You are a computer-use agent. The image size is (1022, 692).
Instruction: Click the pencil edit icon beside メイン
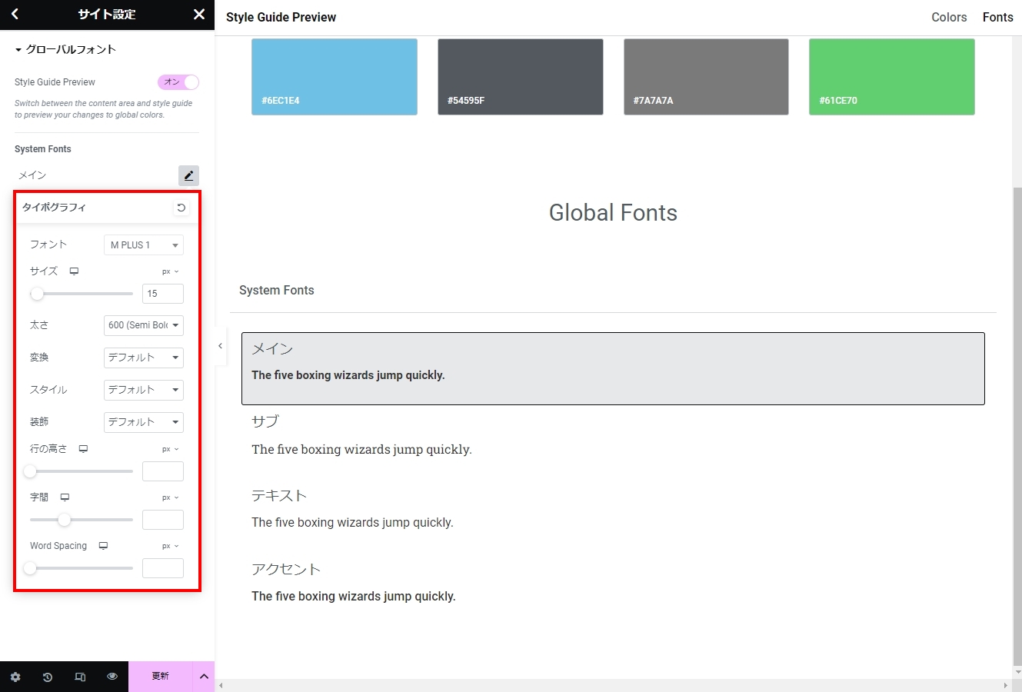(188, 175)
